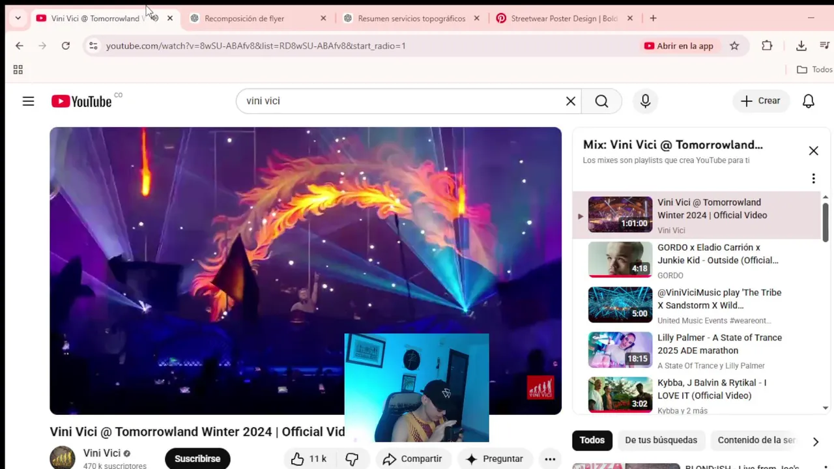Click the main video player
Screen dimensions: 834x469
(x=306, y=270)
